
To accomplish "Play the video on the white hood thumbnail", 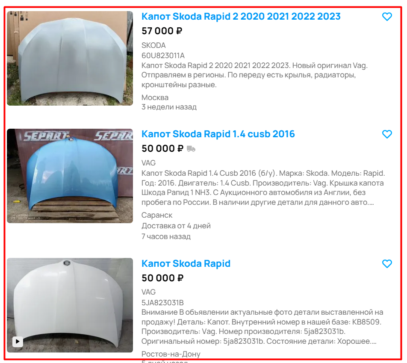I will coord(18,341).
